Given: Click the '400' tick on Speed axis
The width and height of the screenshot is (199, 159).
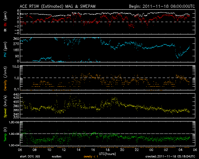Looking at the screenshot, I should coord(16,102).
